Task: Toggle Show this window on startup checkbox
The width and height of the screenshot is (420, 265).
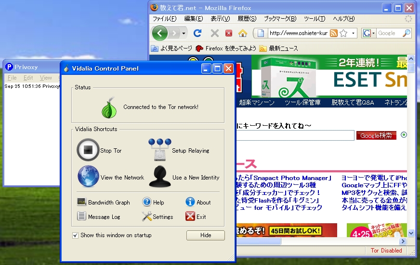Action: 75,235
